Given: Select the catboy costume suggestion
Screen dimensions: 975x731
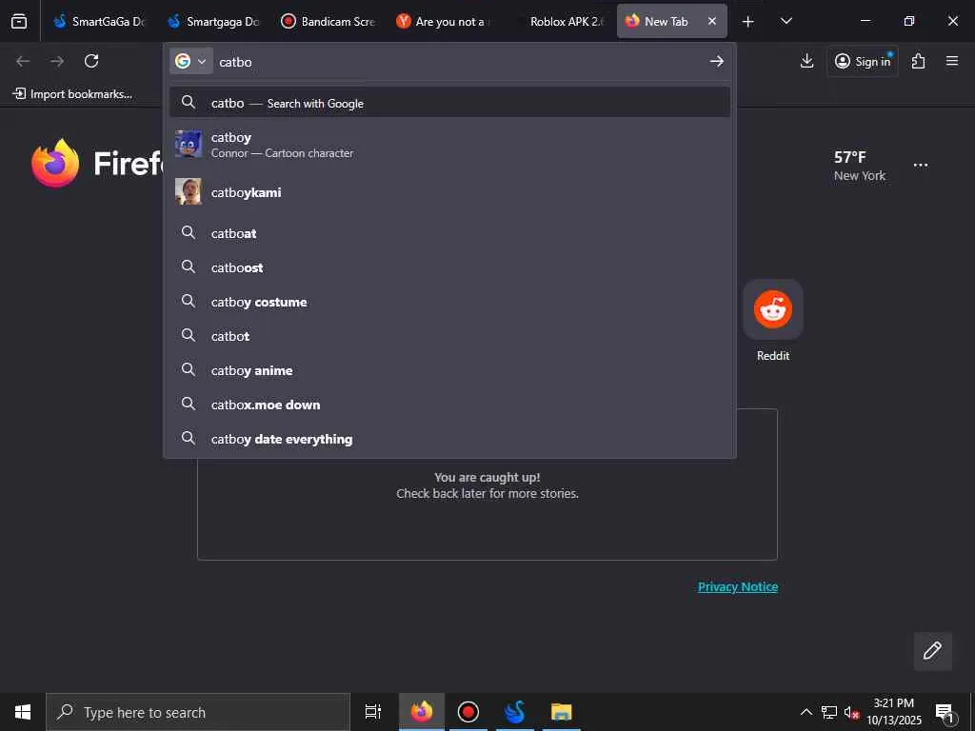Looking at the screenshot, I should [x=449, y=302].
